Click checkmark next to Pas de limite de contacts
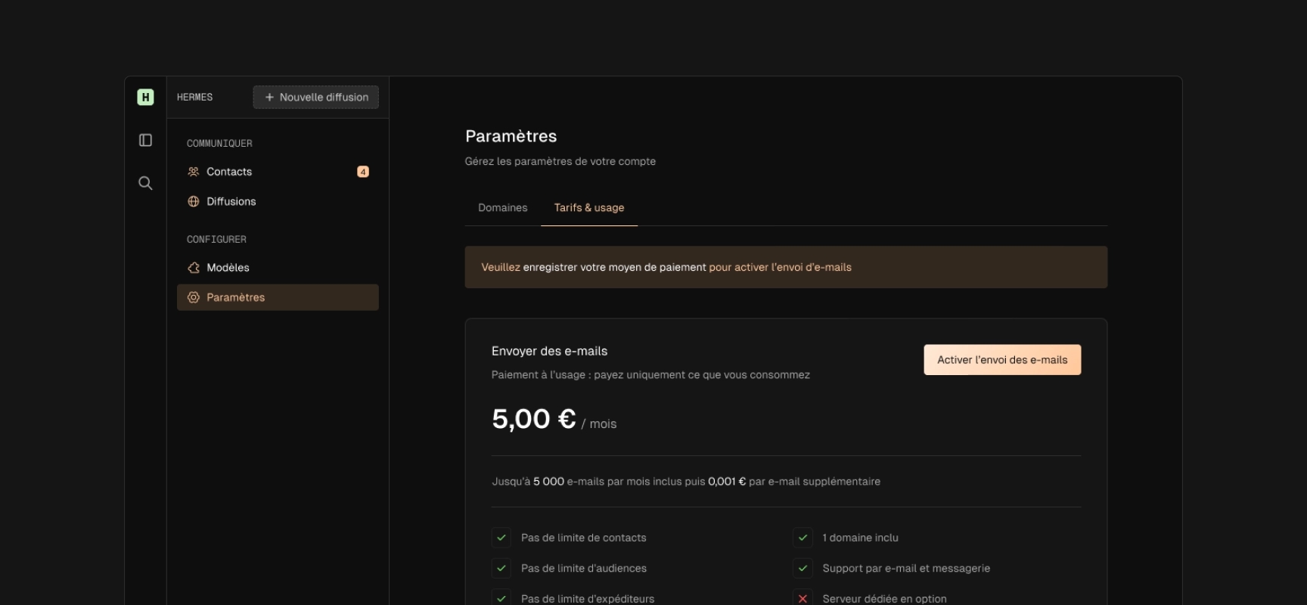This screenshot has height=605, width=1307. (501, 538)
